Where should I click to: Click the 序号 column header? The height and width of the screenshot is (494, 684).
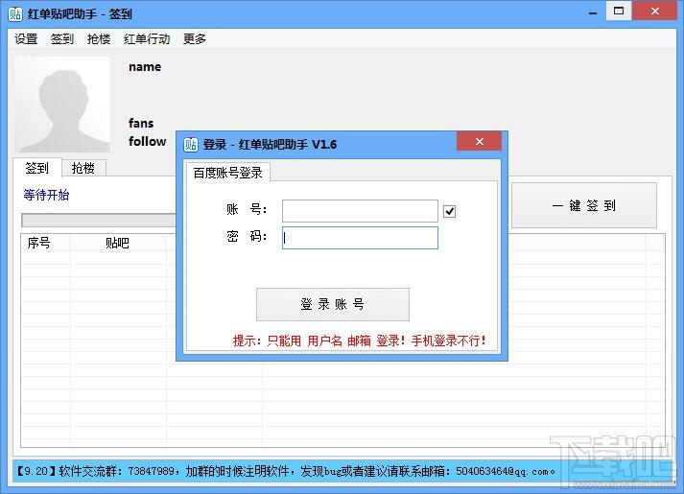[45, 243]
